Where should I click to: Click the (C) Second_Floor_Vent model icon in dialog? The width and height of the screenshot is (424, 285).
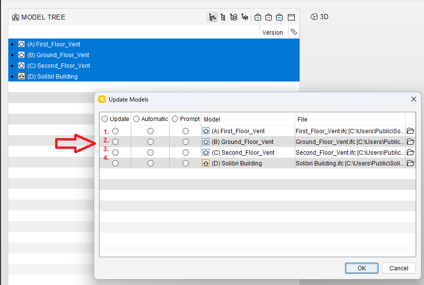(206, 153)
